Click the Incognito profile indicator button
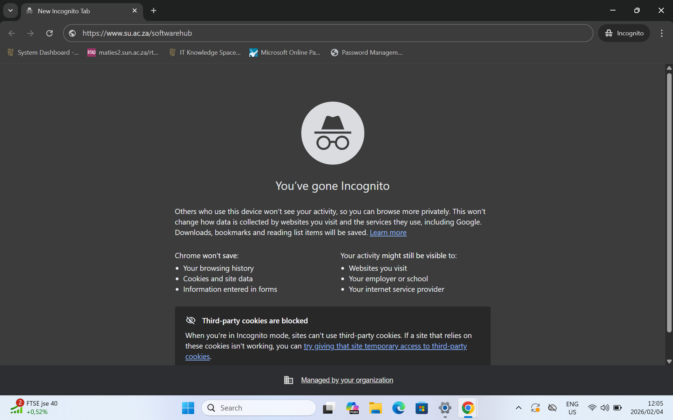 [624, 33]
